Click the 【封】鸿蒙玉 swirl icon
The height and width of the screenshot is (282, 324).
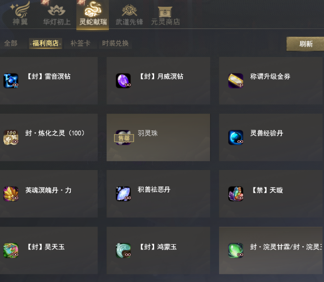pyautogui.click(x=123, y=251)
